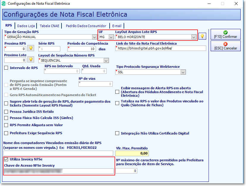The width and height of the screenshot is (246, 186).
Task: Click application logo icon in title bar
Action: click(4, 4)
